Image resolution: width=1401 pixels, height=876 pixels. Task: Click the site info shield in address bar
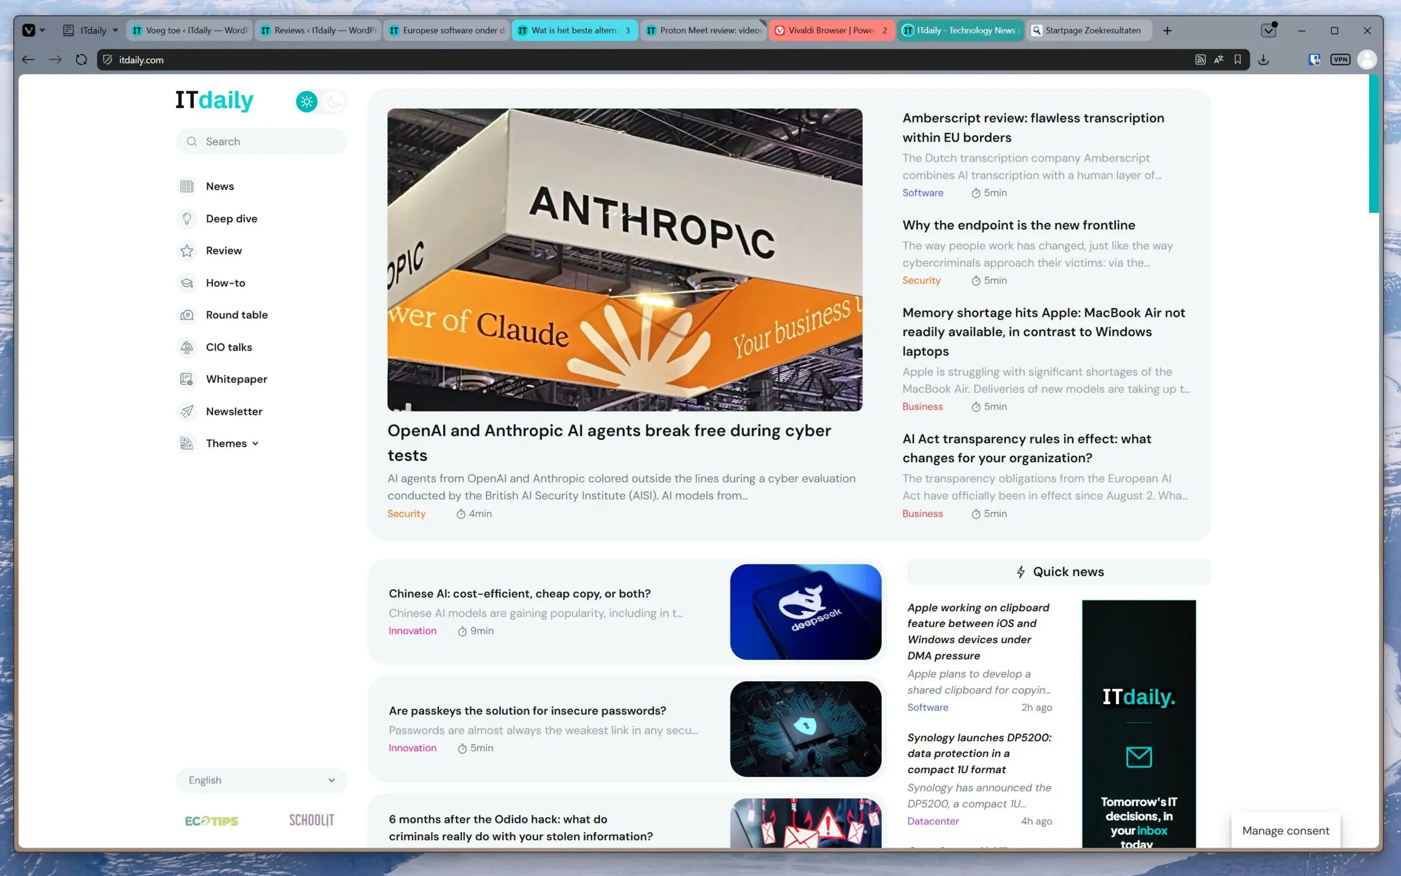[x=108, y=60]
